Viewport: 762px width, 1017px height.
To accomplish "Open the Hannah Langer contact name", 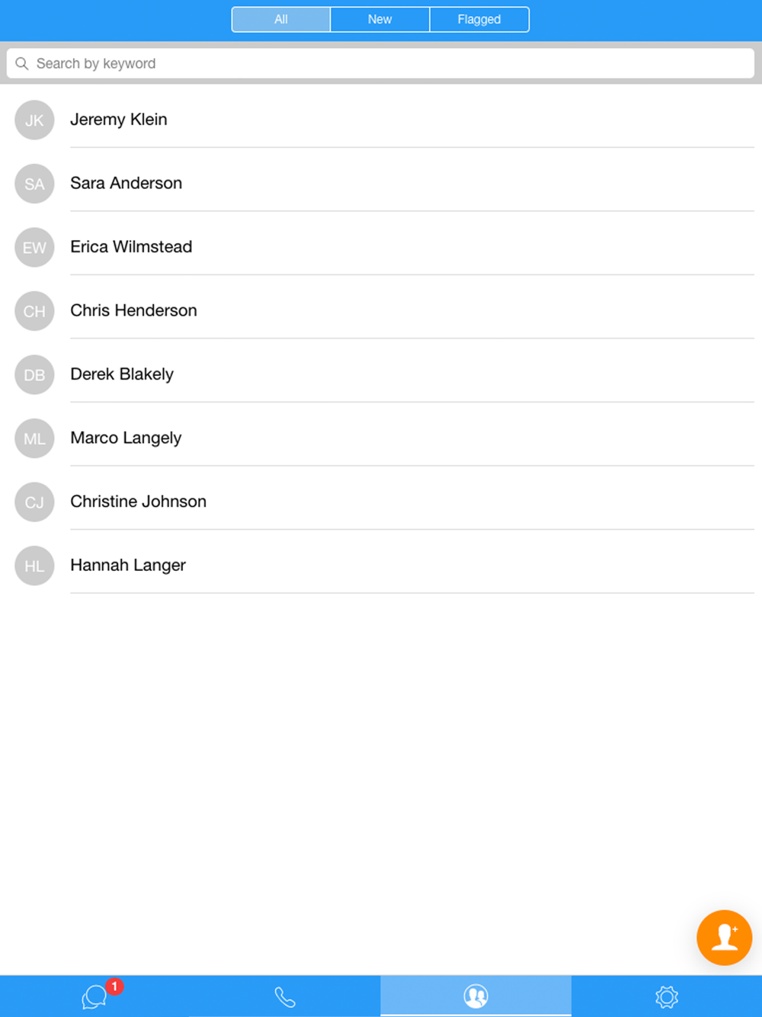I will 128,566.
